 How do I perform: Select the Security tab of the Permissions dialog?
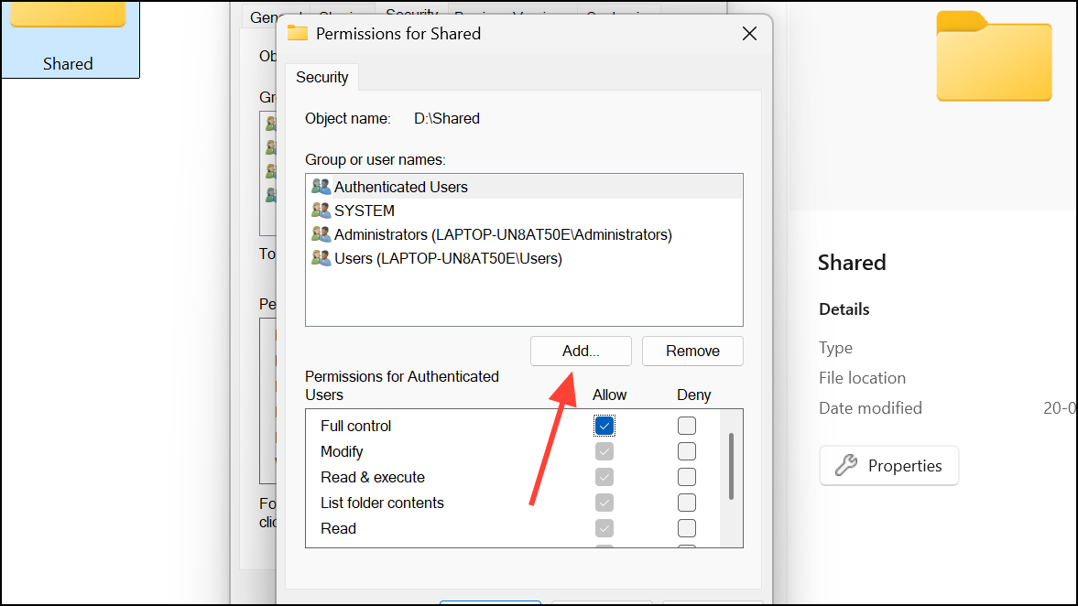tap(321, 77)
